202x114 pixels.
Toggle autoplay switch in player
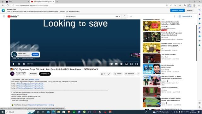[111, 64]
